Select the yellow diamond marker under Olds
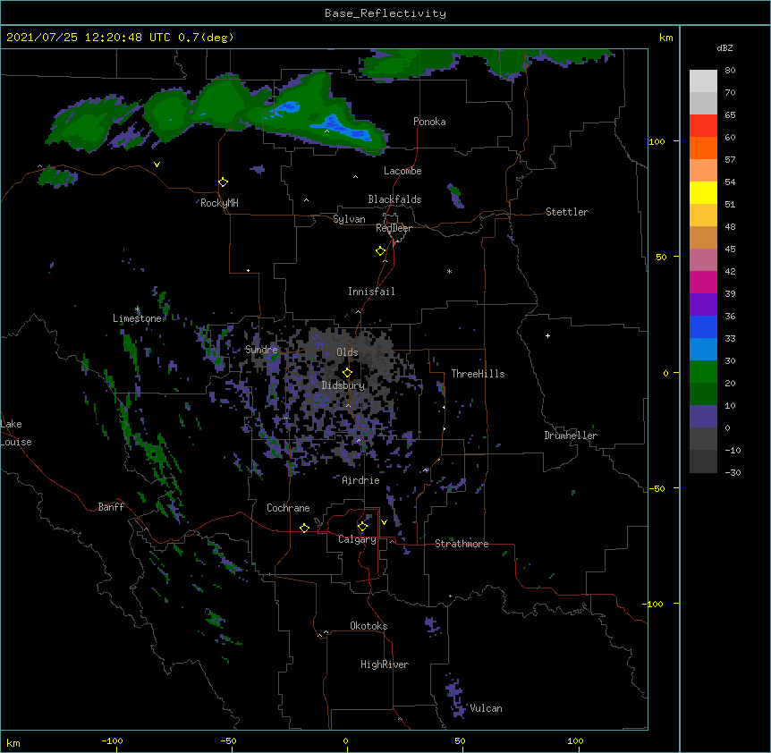The image size is (771, 753). (347, 373)
